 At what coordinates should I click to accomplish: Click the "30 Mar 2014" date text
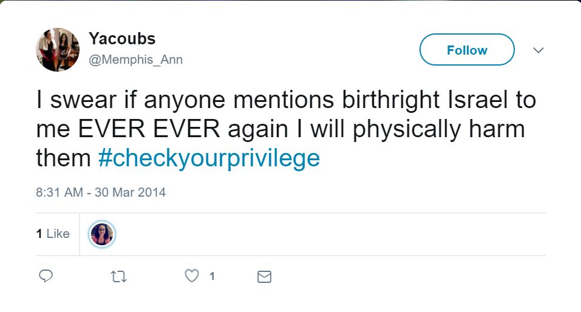pyautogui.click(x=131, y=192)
